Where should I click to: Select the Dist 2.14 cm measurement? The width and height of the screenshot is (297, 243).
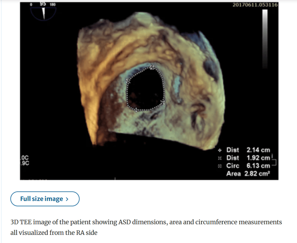click(248, 150)
